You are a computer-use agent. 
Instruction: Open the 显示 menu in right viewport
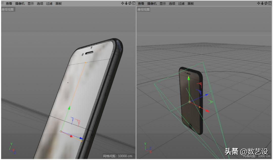coord(163,4)
